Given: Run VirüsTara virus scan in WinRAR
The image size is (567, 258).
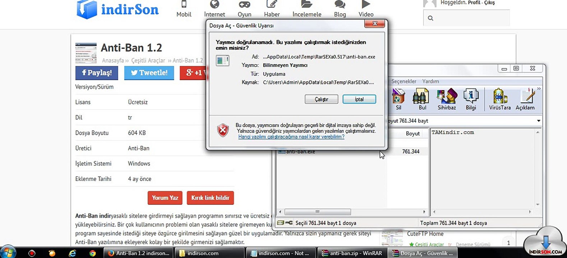Looking at the screenshot, I should pos(499,99).
